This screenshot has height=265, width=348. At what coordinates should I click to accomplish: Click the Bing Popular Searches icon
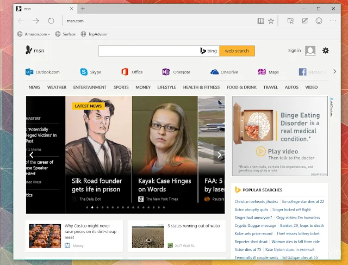(x=238, y=190)
